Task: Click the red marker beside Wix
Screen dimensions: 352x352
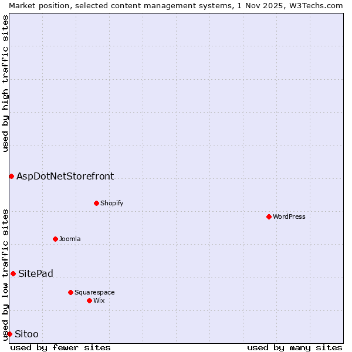Action: pos(89,300)
